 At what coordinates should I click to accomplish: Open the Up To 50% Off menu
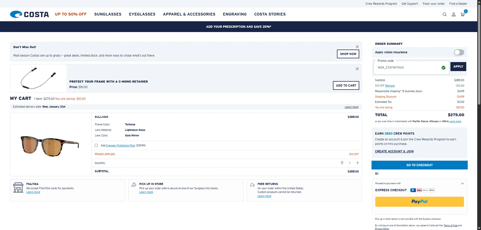click(71, 14)
